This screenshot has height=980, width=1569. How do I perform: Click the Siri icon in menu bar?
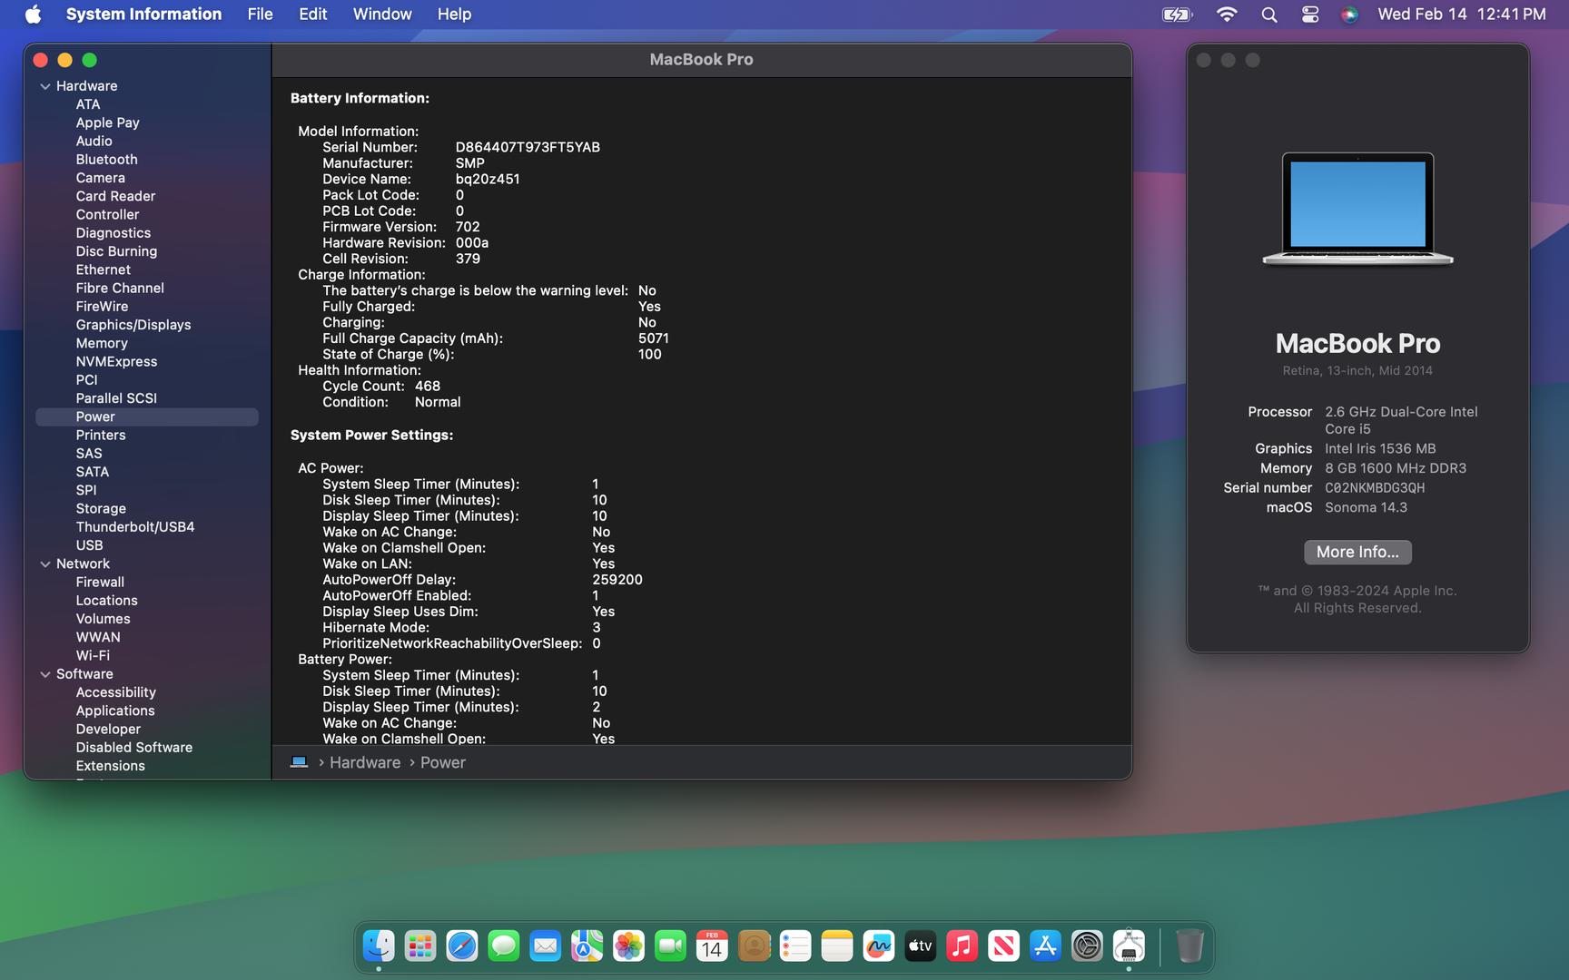[1349, 15]
